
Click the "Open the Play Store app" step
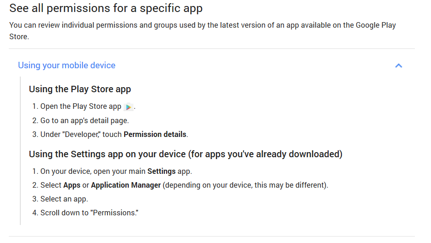(81, 107)
